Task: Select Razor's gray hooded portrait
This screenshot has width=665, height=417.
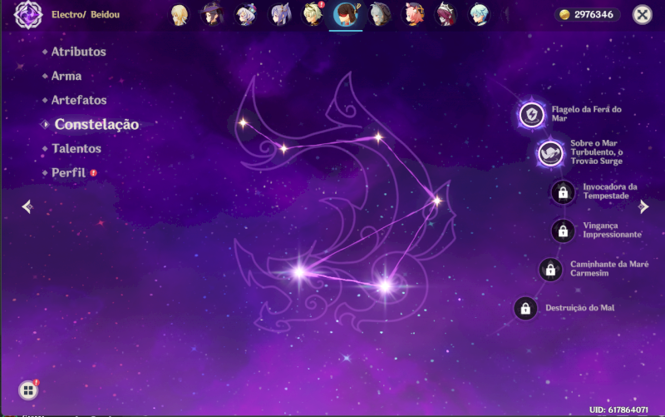Action: (380, 15)
